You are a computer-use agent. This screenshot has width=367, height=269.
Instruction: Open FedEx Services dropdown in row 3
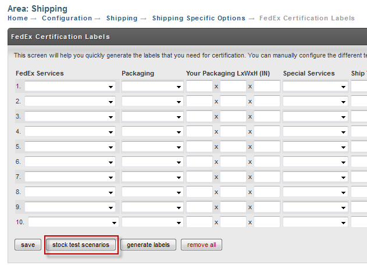(70, 117)
